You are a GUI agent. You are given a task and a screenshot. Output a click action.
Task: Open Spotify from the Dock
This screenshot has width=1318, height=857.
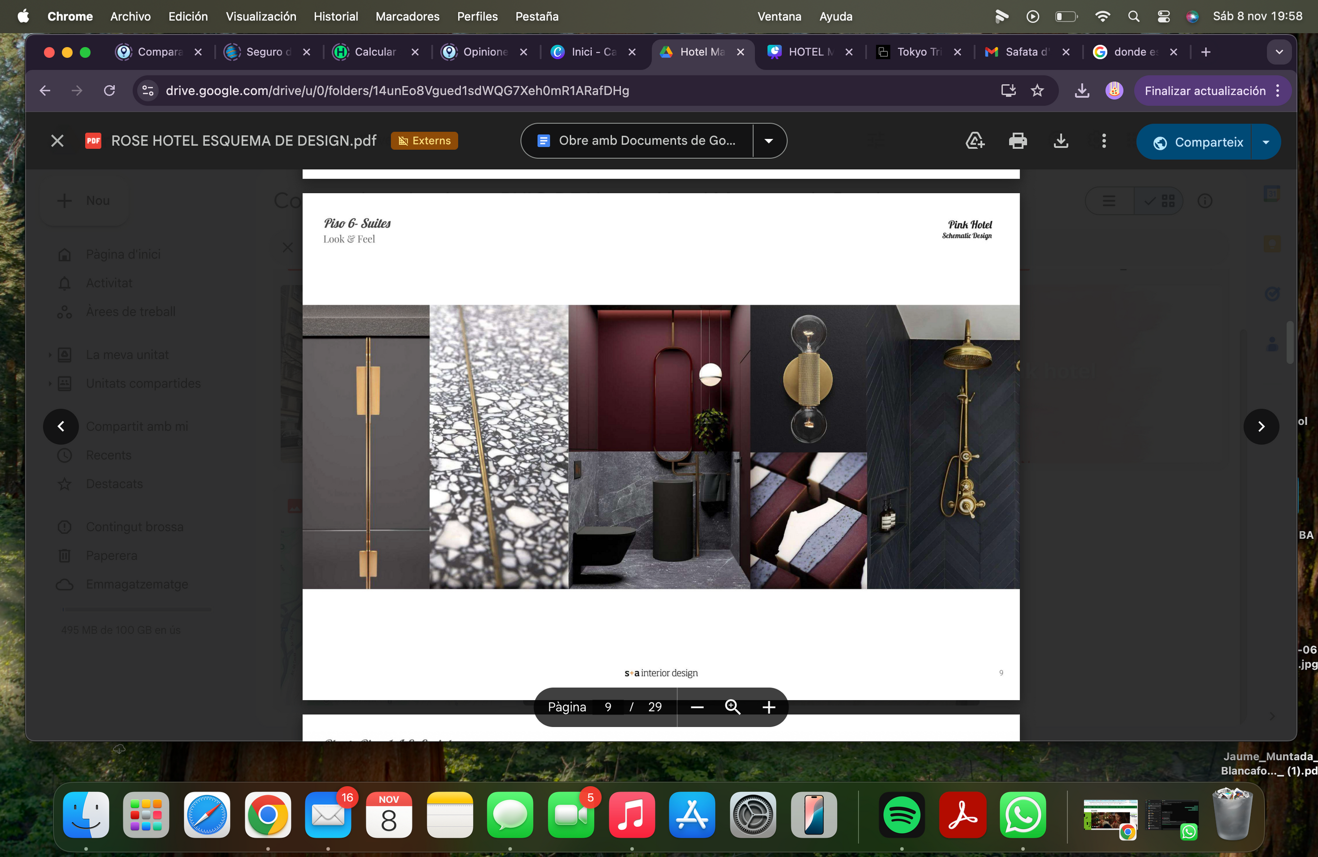coord(902,815)
